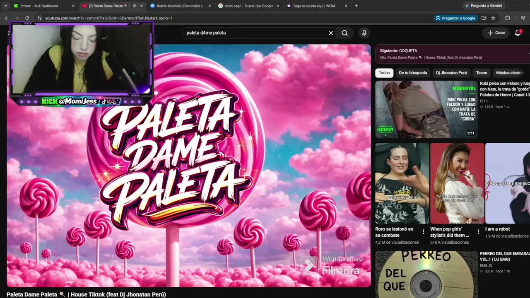Image resolution: width=530 pixels, height=298 pixels.
Task: Click the Paleta Dame Paleta video player
Action: (x=189, y=166)
